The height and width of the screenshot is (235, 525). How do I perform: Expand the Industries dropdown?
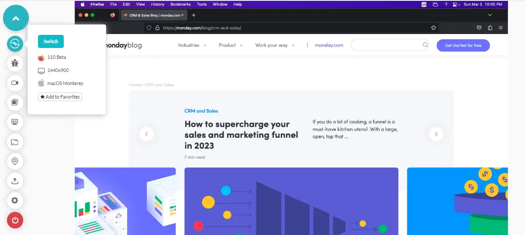192,45
